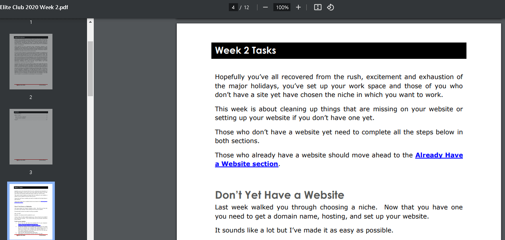Screen dimensions: 505x240
Task: Click the 'Don't Yet Have a Website' heading
Action: click(279, 195)
